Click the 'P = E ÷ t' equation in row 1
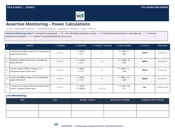The width and height of the screenshot is (175, 135). [x=60, y=53]
